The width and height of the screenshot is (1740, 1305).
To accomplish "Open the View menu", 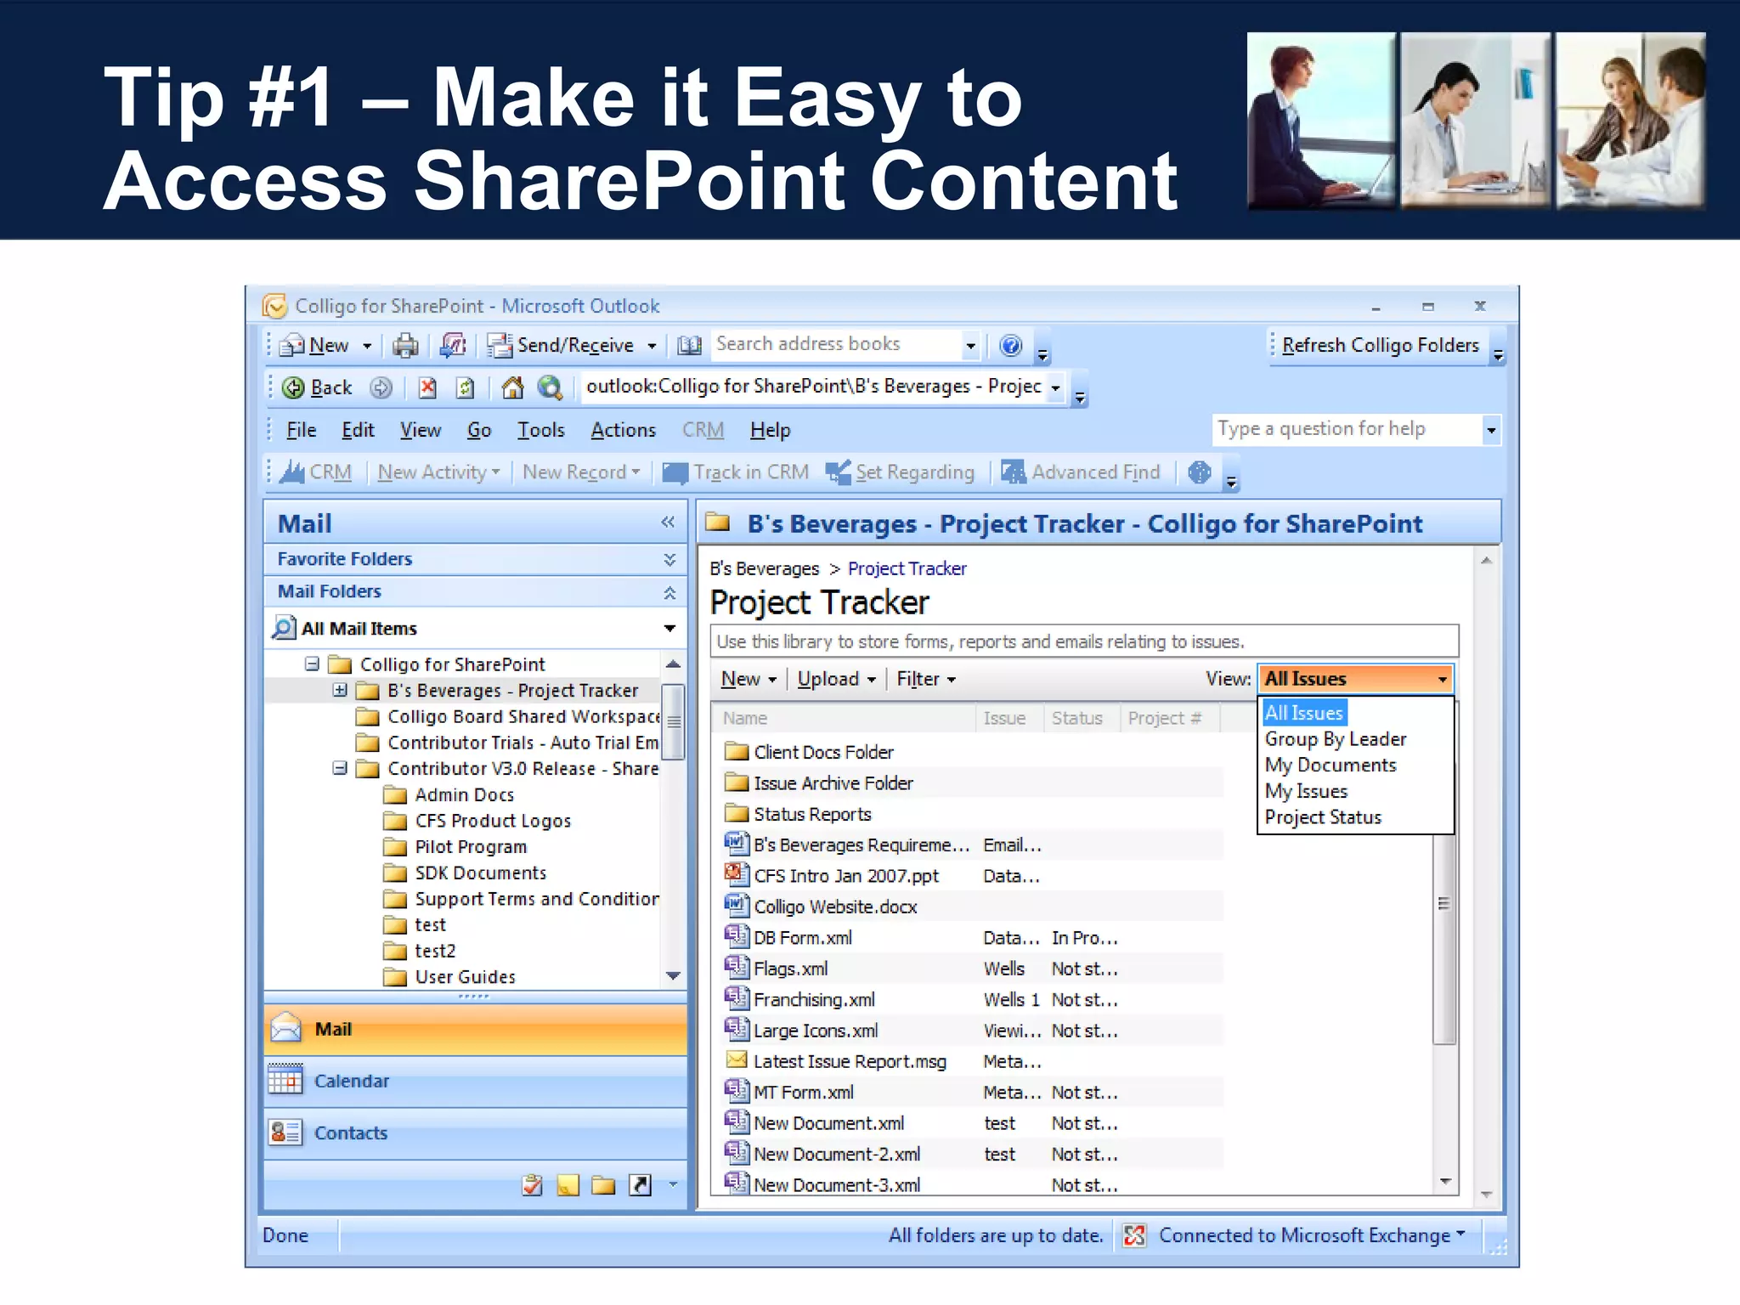I will coord(421,431).
